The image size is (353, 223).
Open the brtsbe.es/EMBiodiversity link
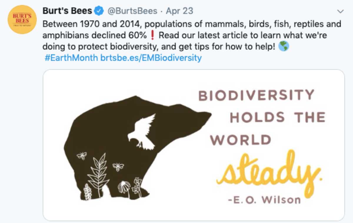(x=151, y=57)
